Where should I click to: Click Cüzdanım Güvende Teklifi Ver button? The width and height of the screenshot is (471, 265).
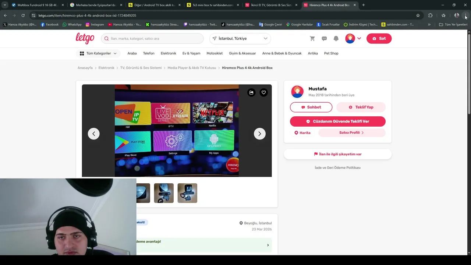pyautogui.click(x=338, y=121)
